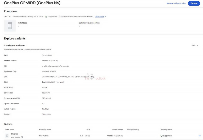Click the Targeting status column header
The height and width of the screenshot is (140, 203).
[x=166, y=130]
